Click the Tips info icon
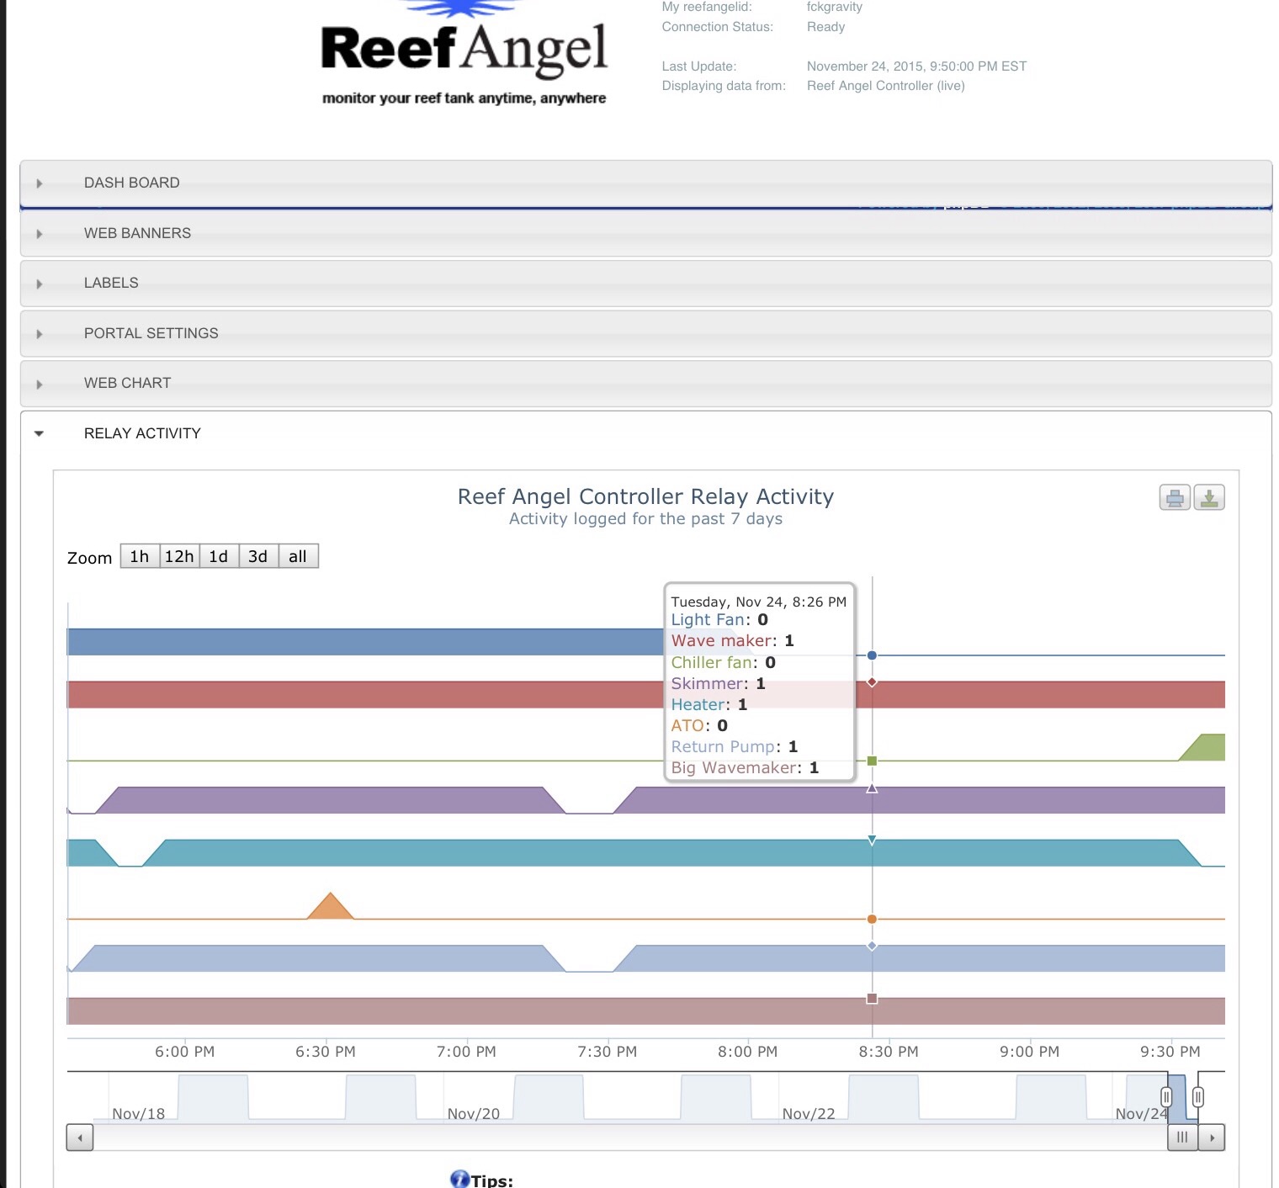This screenshot has height=1188, width=1279. point(459,1180)
